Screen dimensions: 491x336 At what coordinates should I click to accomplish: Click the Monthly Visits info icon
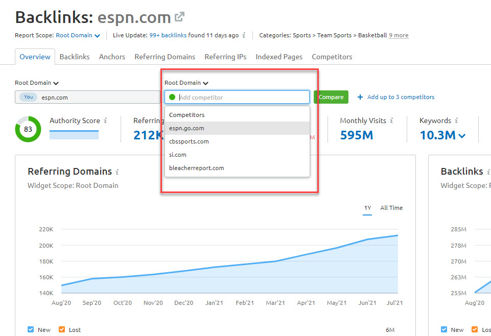tap(391, 121)
